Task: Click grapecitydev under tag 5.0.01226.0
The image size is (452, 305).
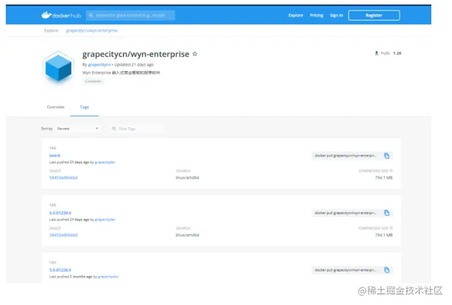Action: [x=108, y=277]
